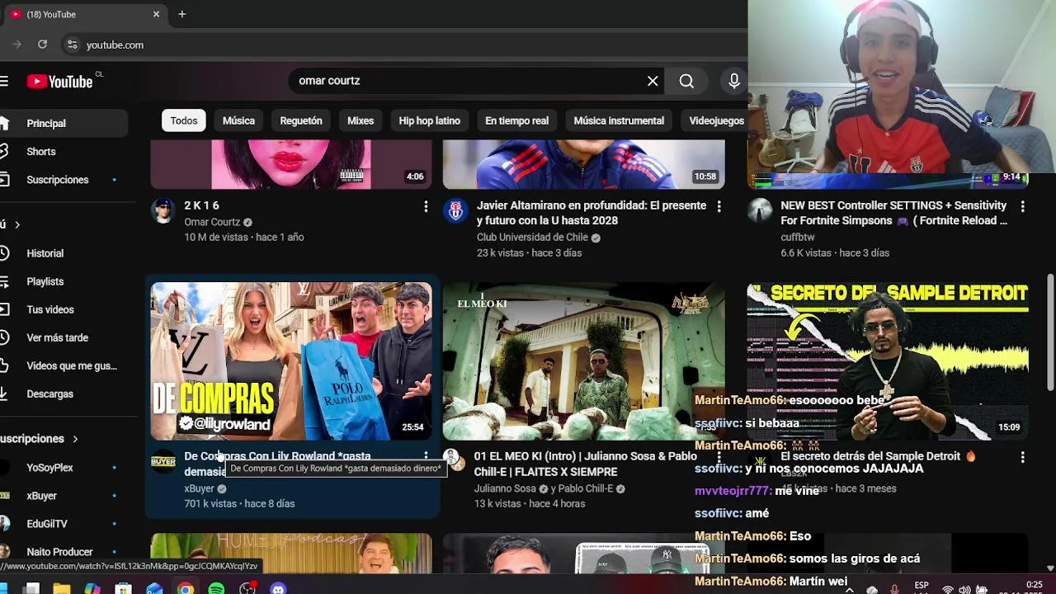1056x594 pixels.
Task: Select the 'Música' filter chip
Action: click(x=238, y=120)
